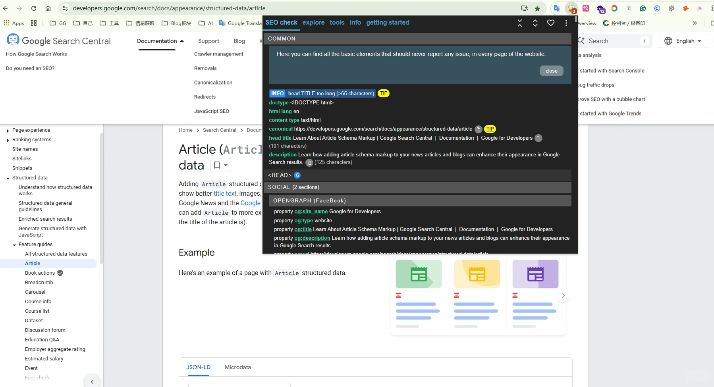Copy the canonical URL with copy icon
Image resolution: width=714 pixels, height=387 pixels.
tap(479, 129)
